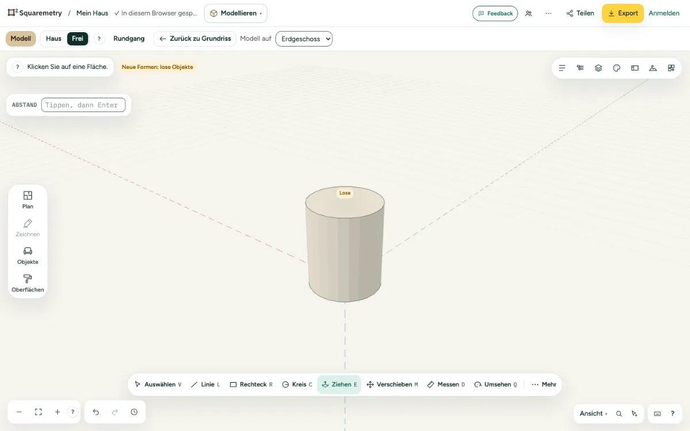The image size is (690, 431).
Task: Open Objekte in the left sidebar
Action: (28, 255)
